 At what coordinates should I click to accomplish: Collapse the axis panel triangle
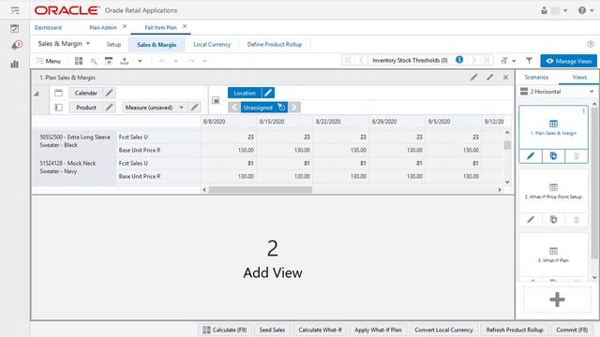[37, 94]
